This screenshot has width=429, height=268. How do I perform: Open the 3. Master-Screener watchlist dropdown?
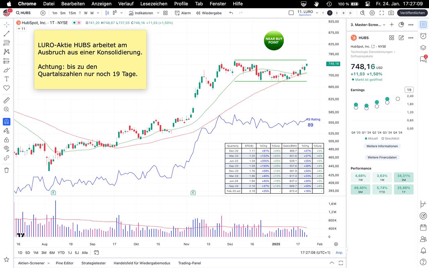[x=368, y=25]
